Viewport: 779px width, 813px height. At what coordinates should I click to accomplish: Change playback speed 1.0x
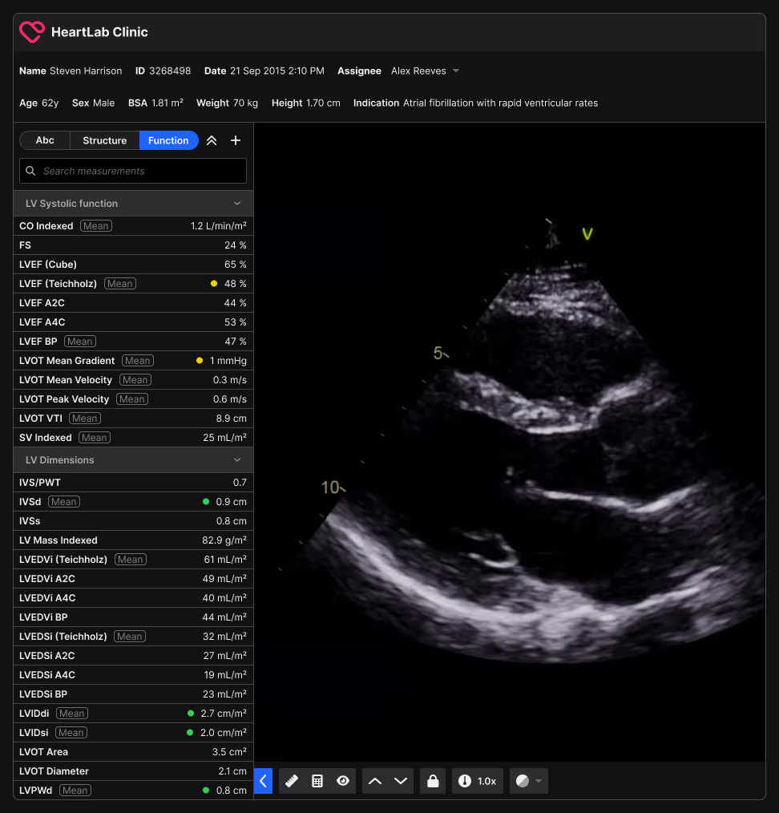pos(478,781)
